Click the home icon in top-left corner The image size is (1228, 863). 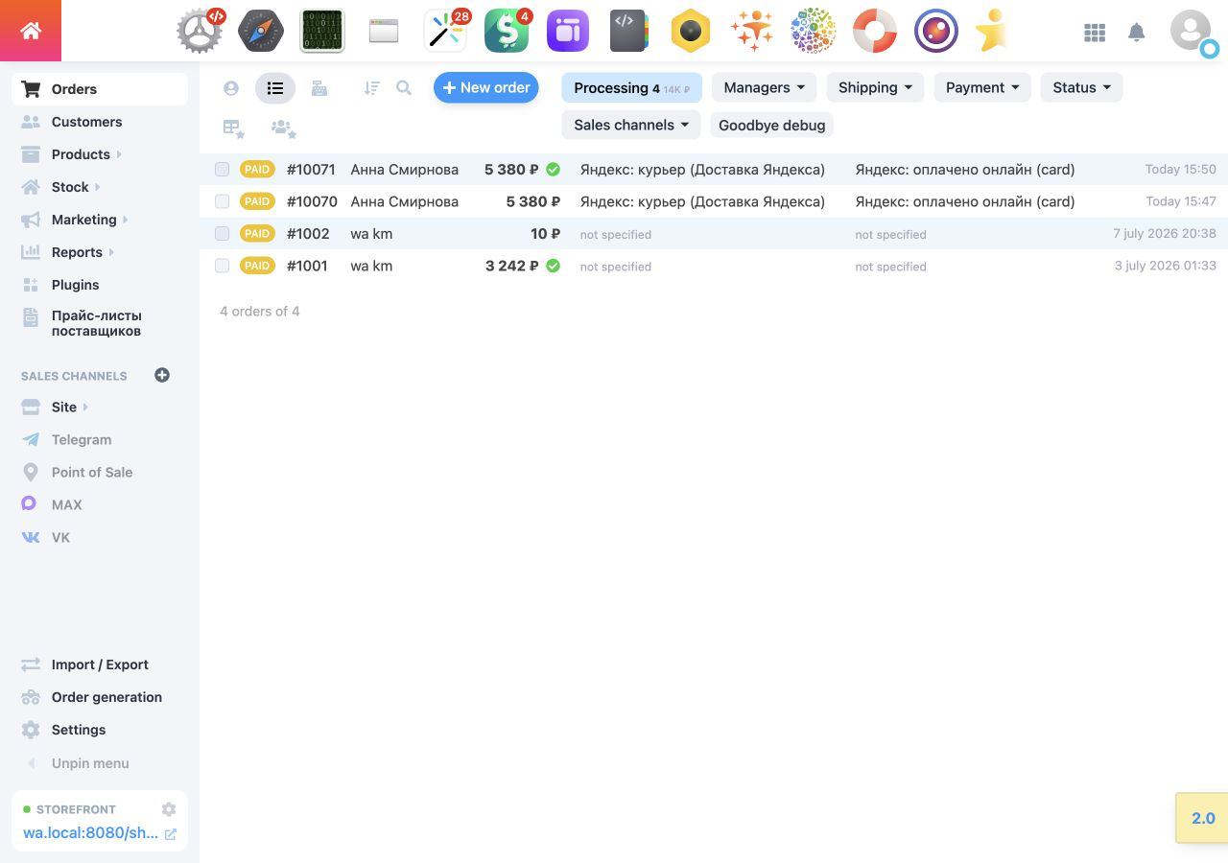(31, 31)
